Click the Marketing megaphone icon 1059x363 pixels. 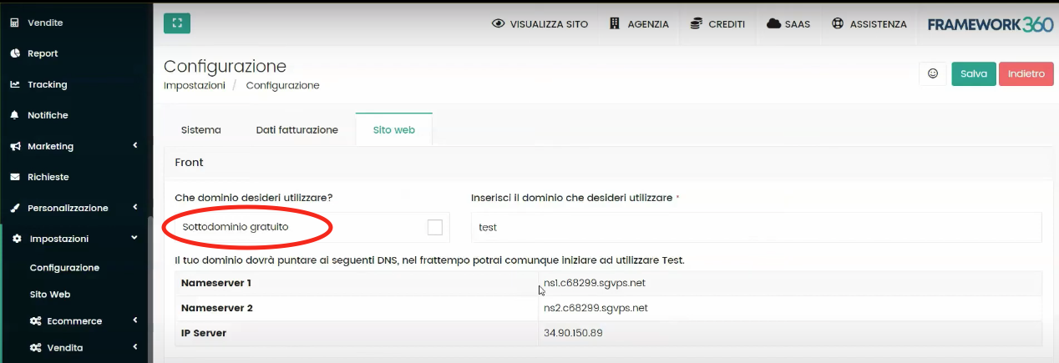coord(15,146)
